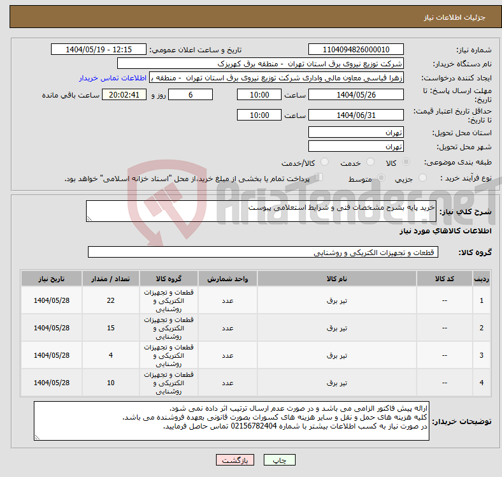Click the تعداد / مقدار column header
The width and height of the screenshot is (502, 477).
[x=111, y=279]
